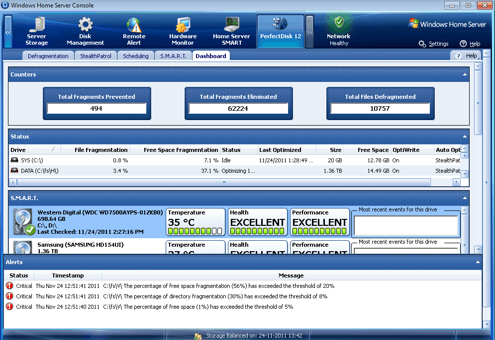
Task: Click the Network Healthy shield icon
Action: coord(339,22)
